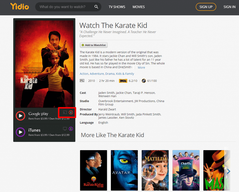Click the iTunes provider name

(34, 130)
